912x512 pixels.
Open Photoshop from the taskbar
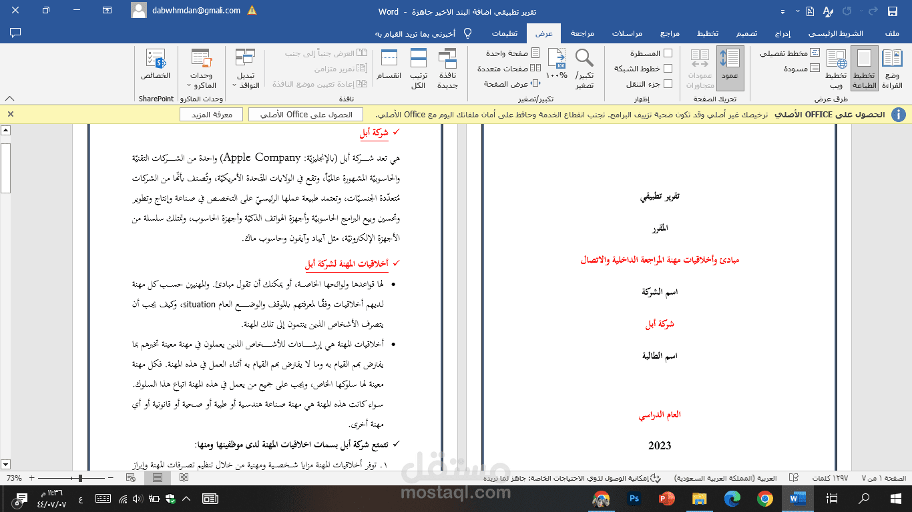pyautogui.click(x=634, y=499)
